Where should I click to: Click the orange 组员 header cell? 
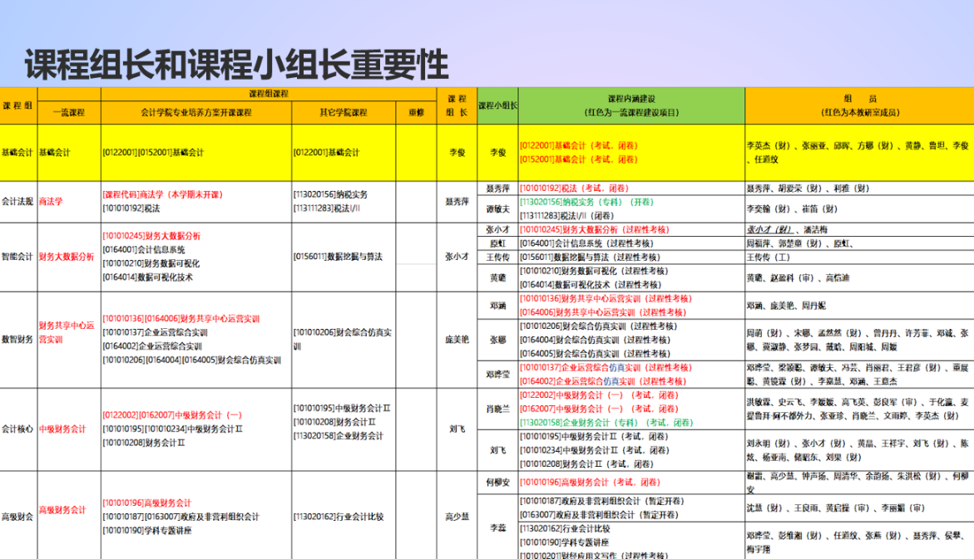(859, 105)
